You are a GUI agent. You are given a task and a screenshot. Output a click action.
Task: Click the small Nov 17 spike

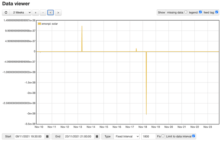[136, 50]
